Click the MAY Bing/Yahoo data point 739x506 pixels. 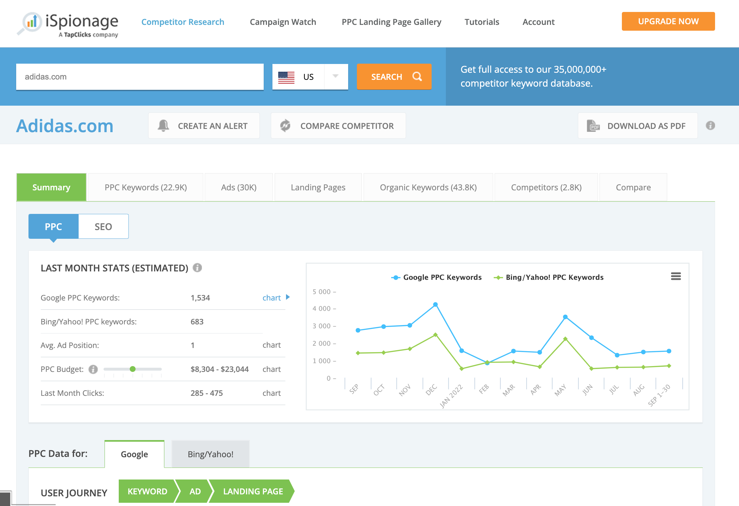tap(565, 339)
